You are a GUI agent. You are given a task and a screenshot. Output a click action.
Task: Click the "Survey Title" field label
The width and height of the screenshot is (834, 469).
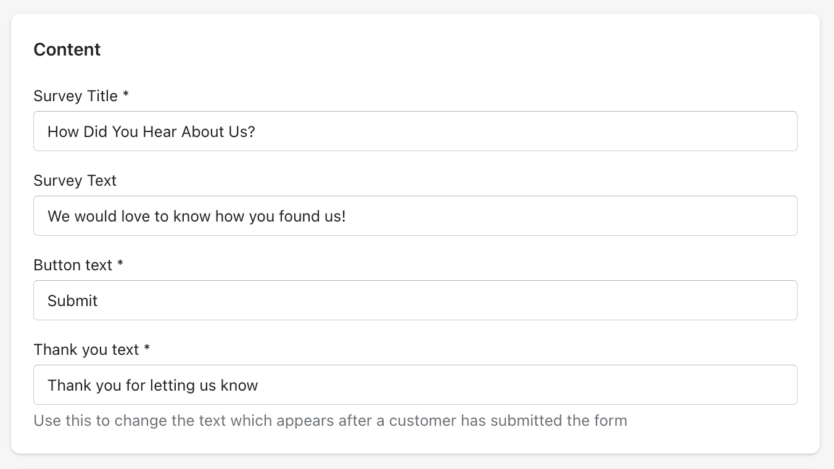(75, 96)
